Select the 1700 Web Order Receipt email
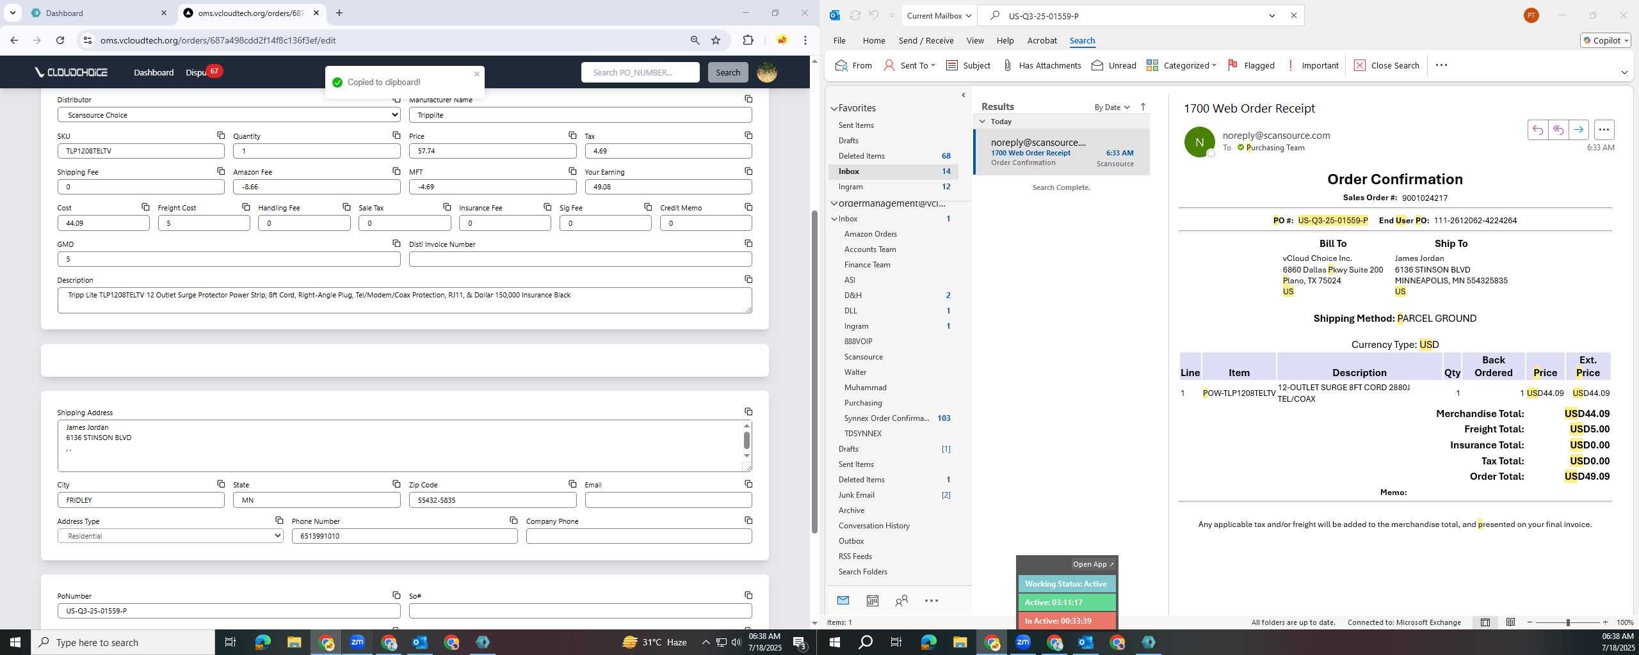The height and width of the screenshot is (655, 1639). tap(1062, 152)
